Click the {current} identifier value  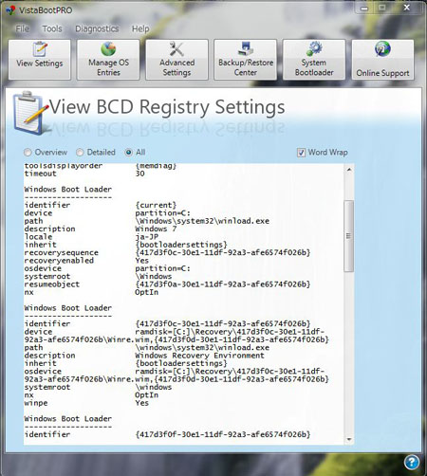coord(156,205)
